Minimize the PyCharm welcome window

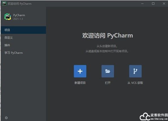coord(142,4)
